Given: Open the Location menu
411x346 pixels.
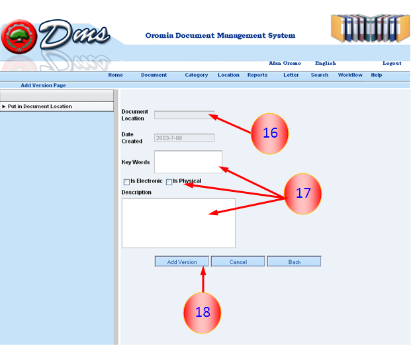Looking at the screenshot, I should [228, 75].
